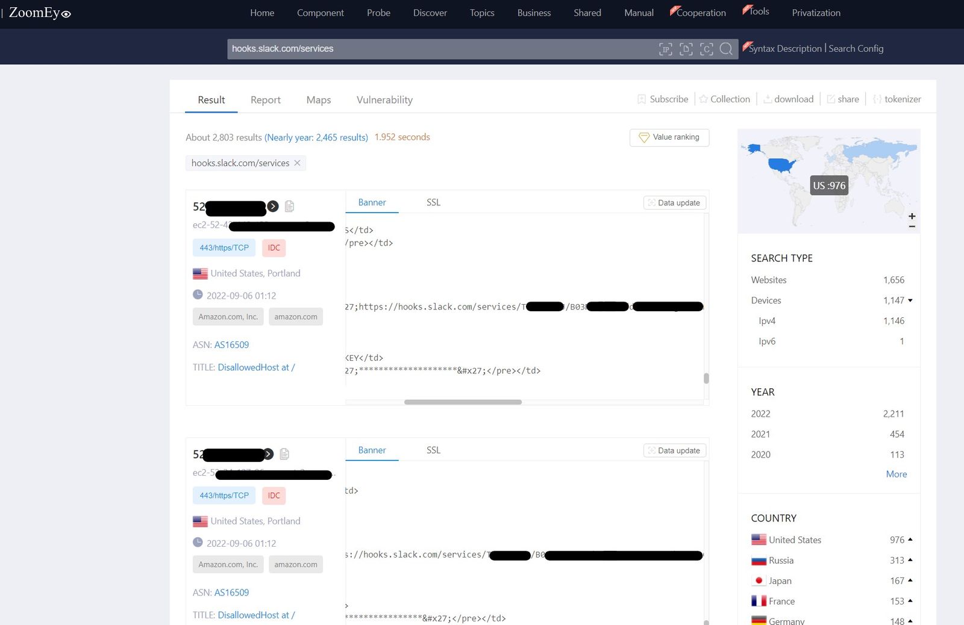Click the clock icon in first result
This screenshot has height=625, width=964.
tap(198, 294)
